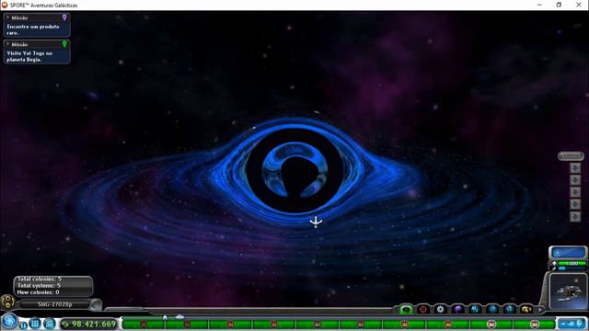Select the fourth slot in the right-side panel
Viewport: 589px width, 331px height.
click(575, 204)
